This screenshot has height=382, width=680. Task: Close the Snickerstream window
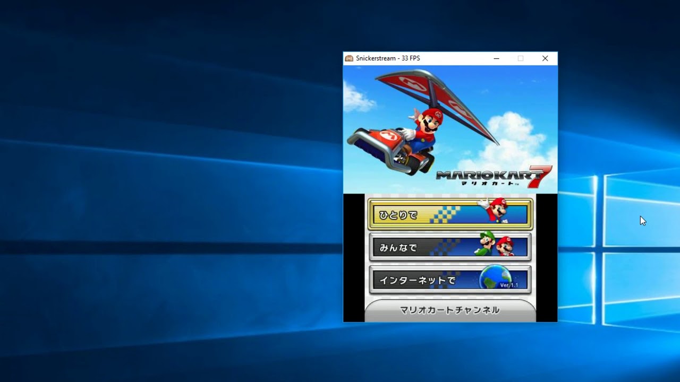[x=545, y=58]
